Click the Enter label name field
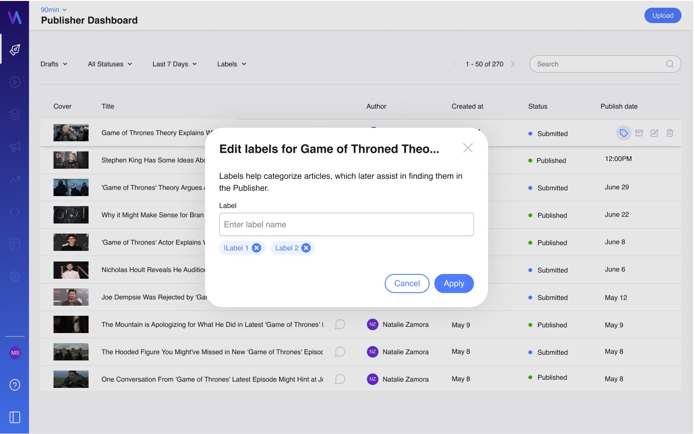 [347, 224]
